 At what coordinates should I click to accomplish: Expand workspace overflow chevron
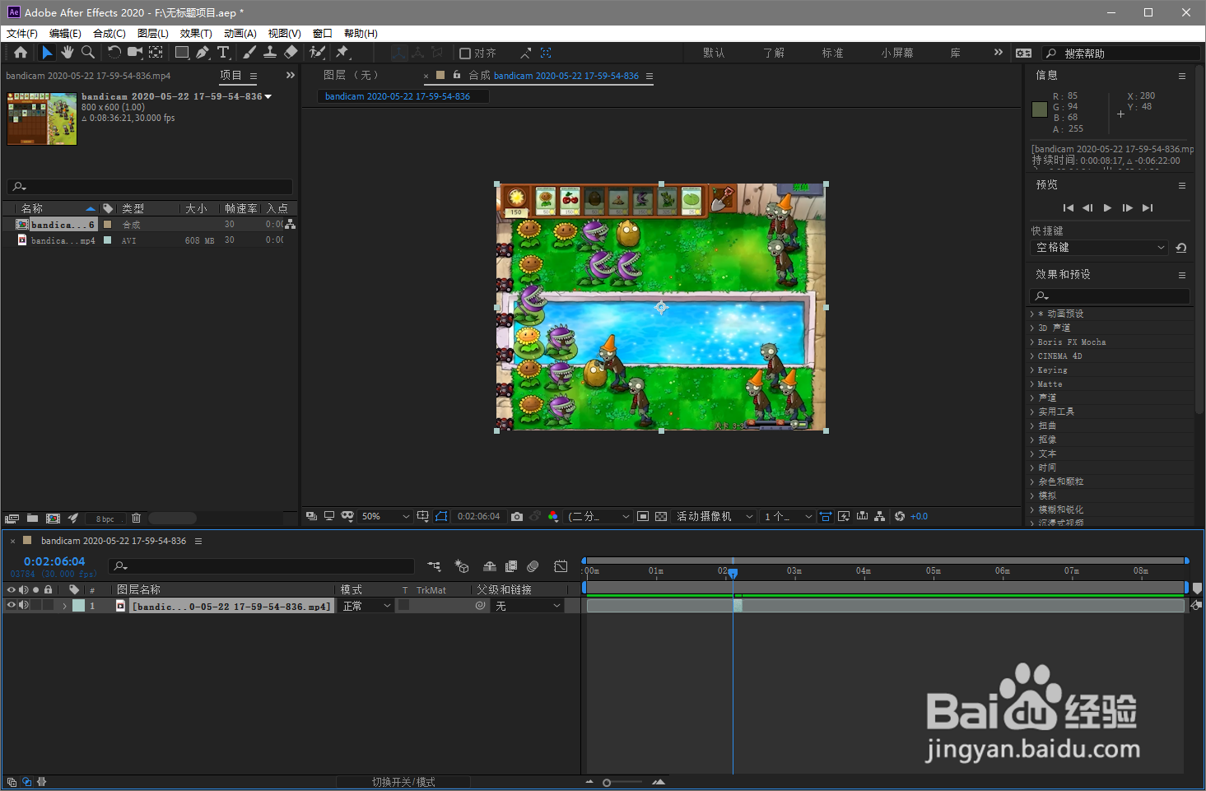[999, 53]
